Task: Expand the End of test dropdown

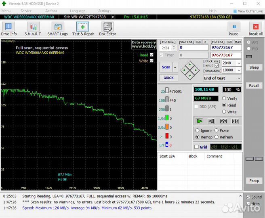Action: pos(238,78)
